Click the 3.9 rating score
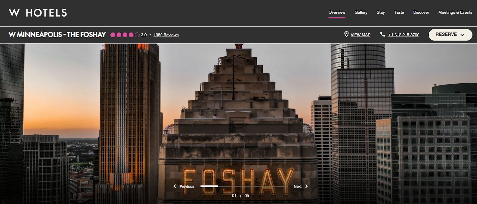477x204 pixels. 144,35
